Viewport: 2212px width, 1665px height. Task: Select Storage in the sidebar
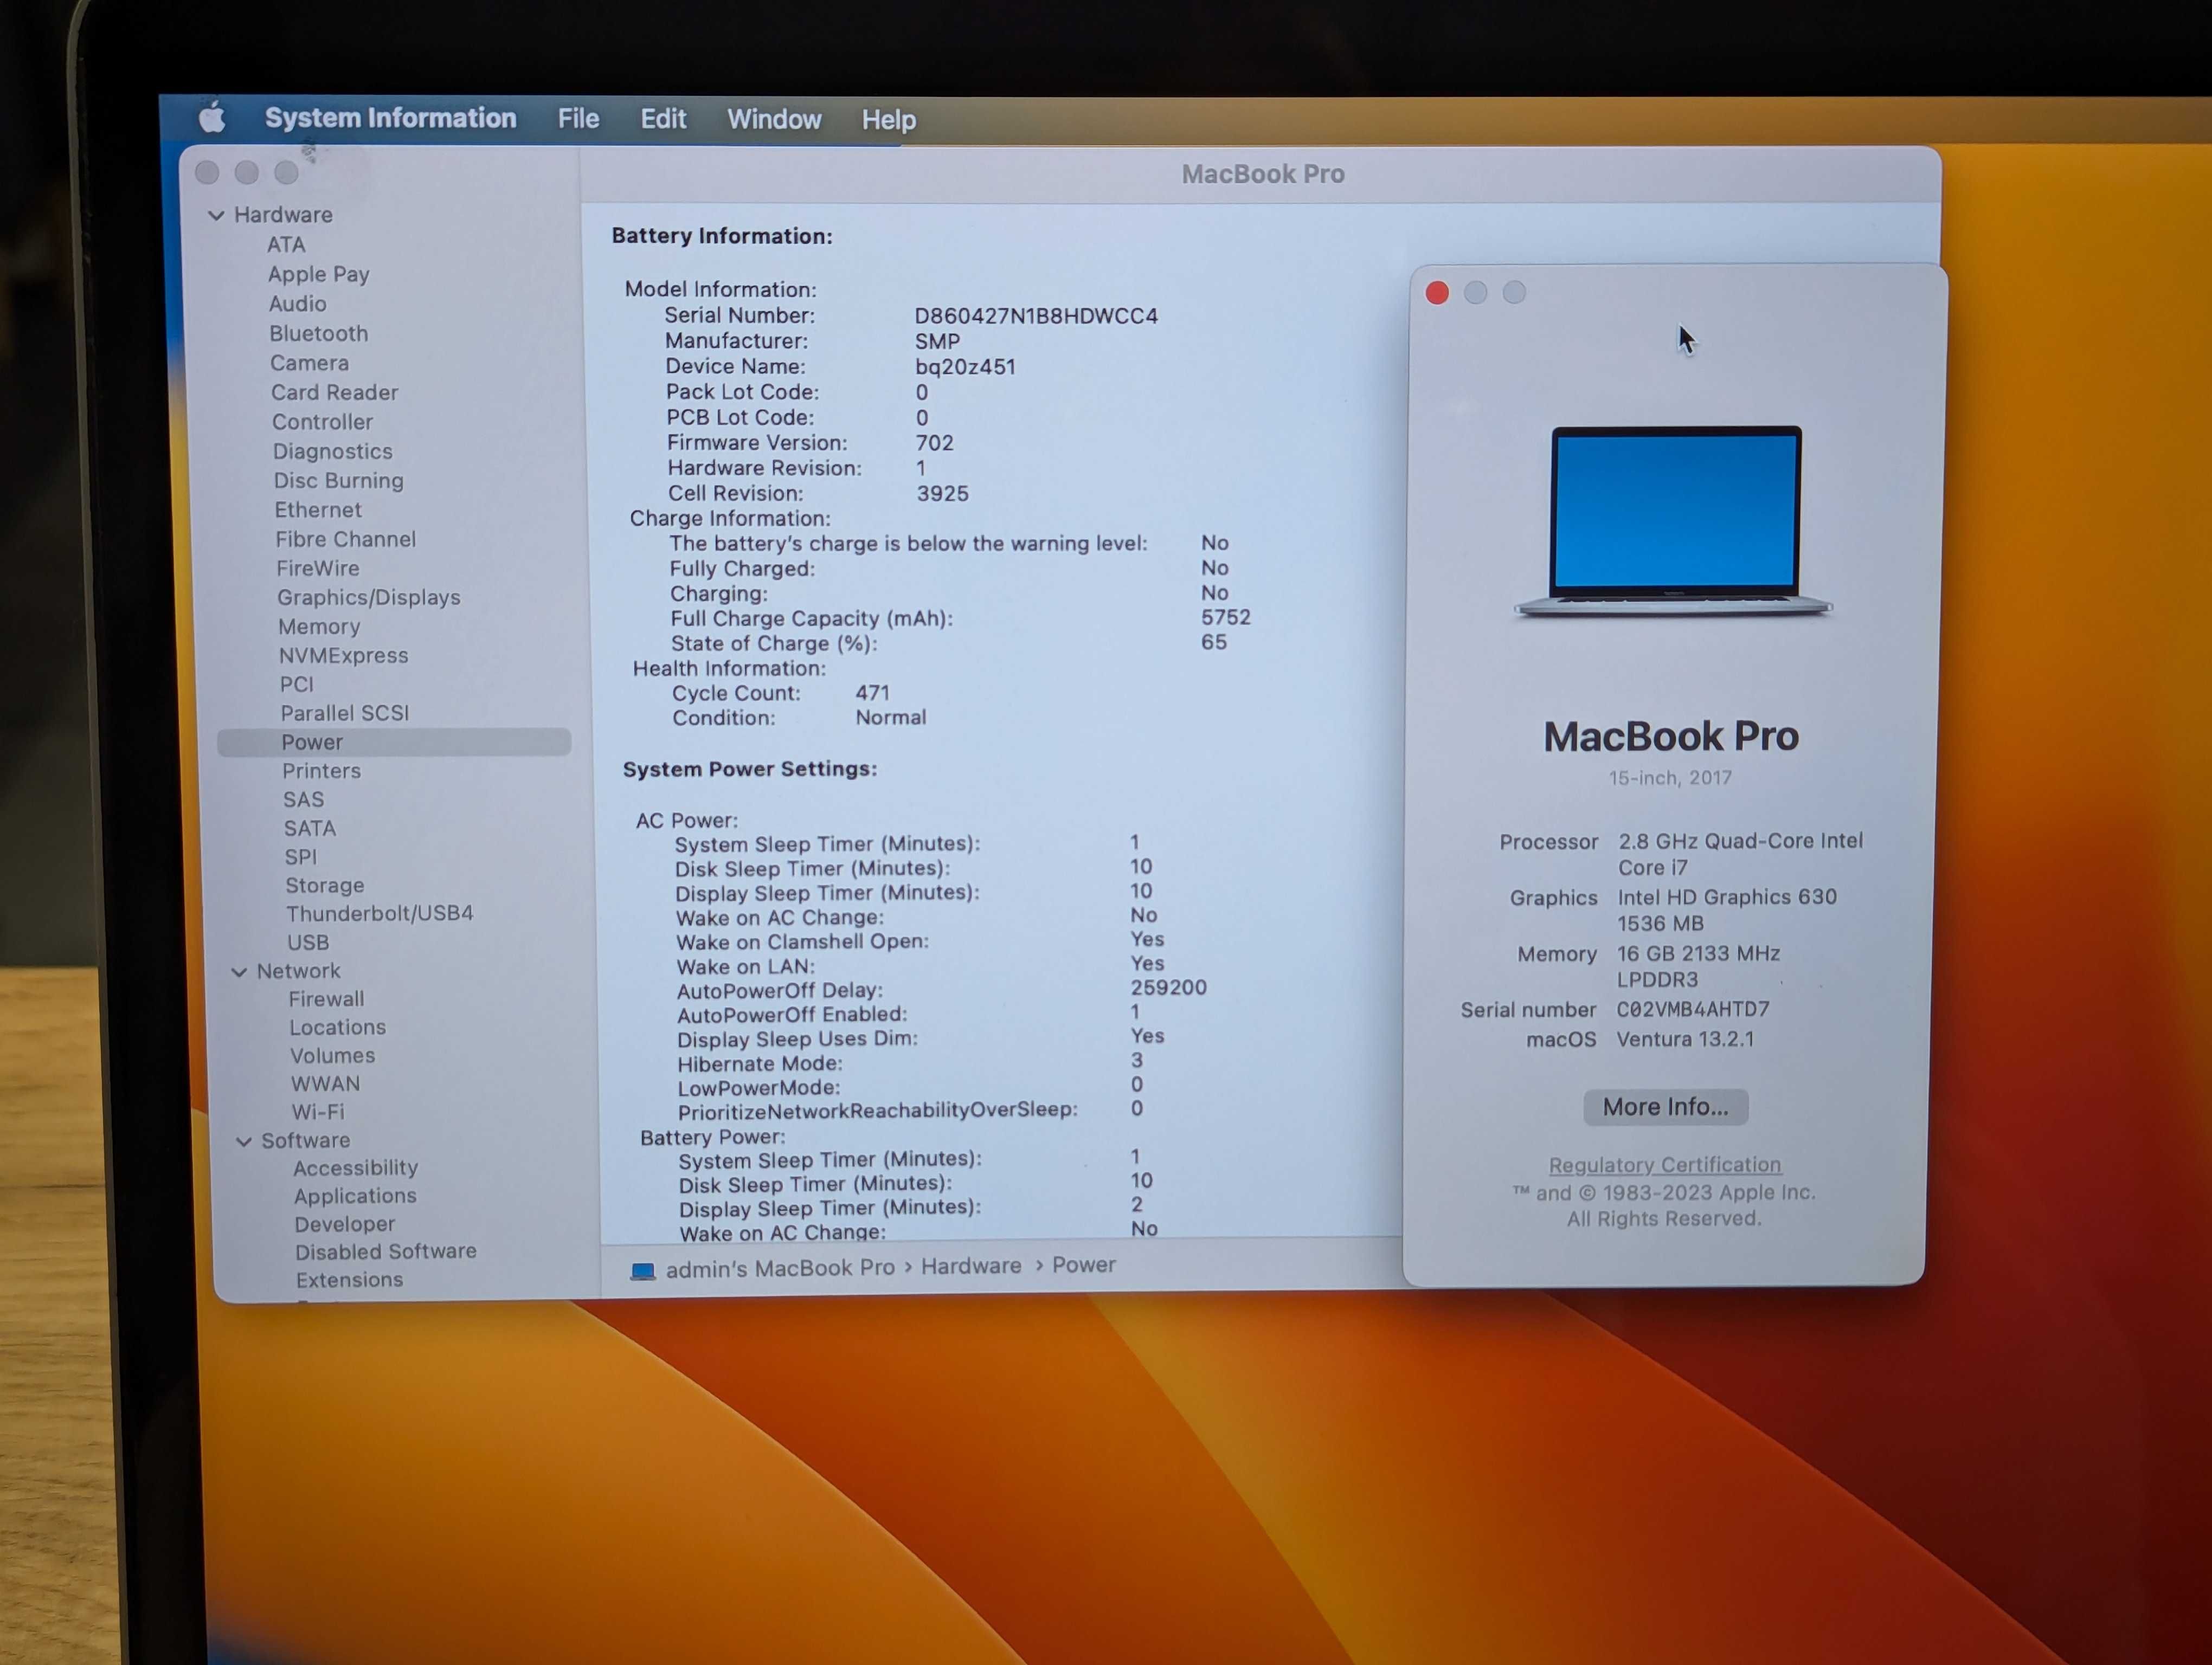324,886
